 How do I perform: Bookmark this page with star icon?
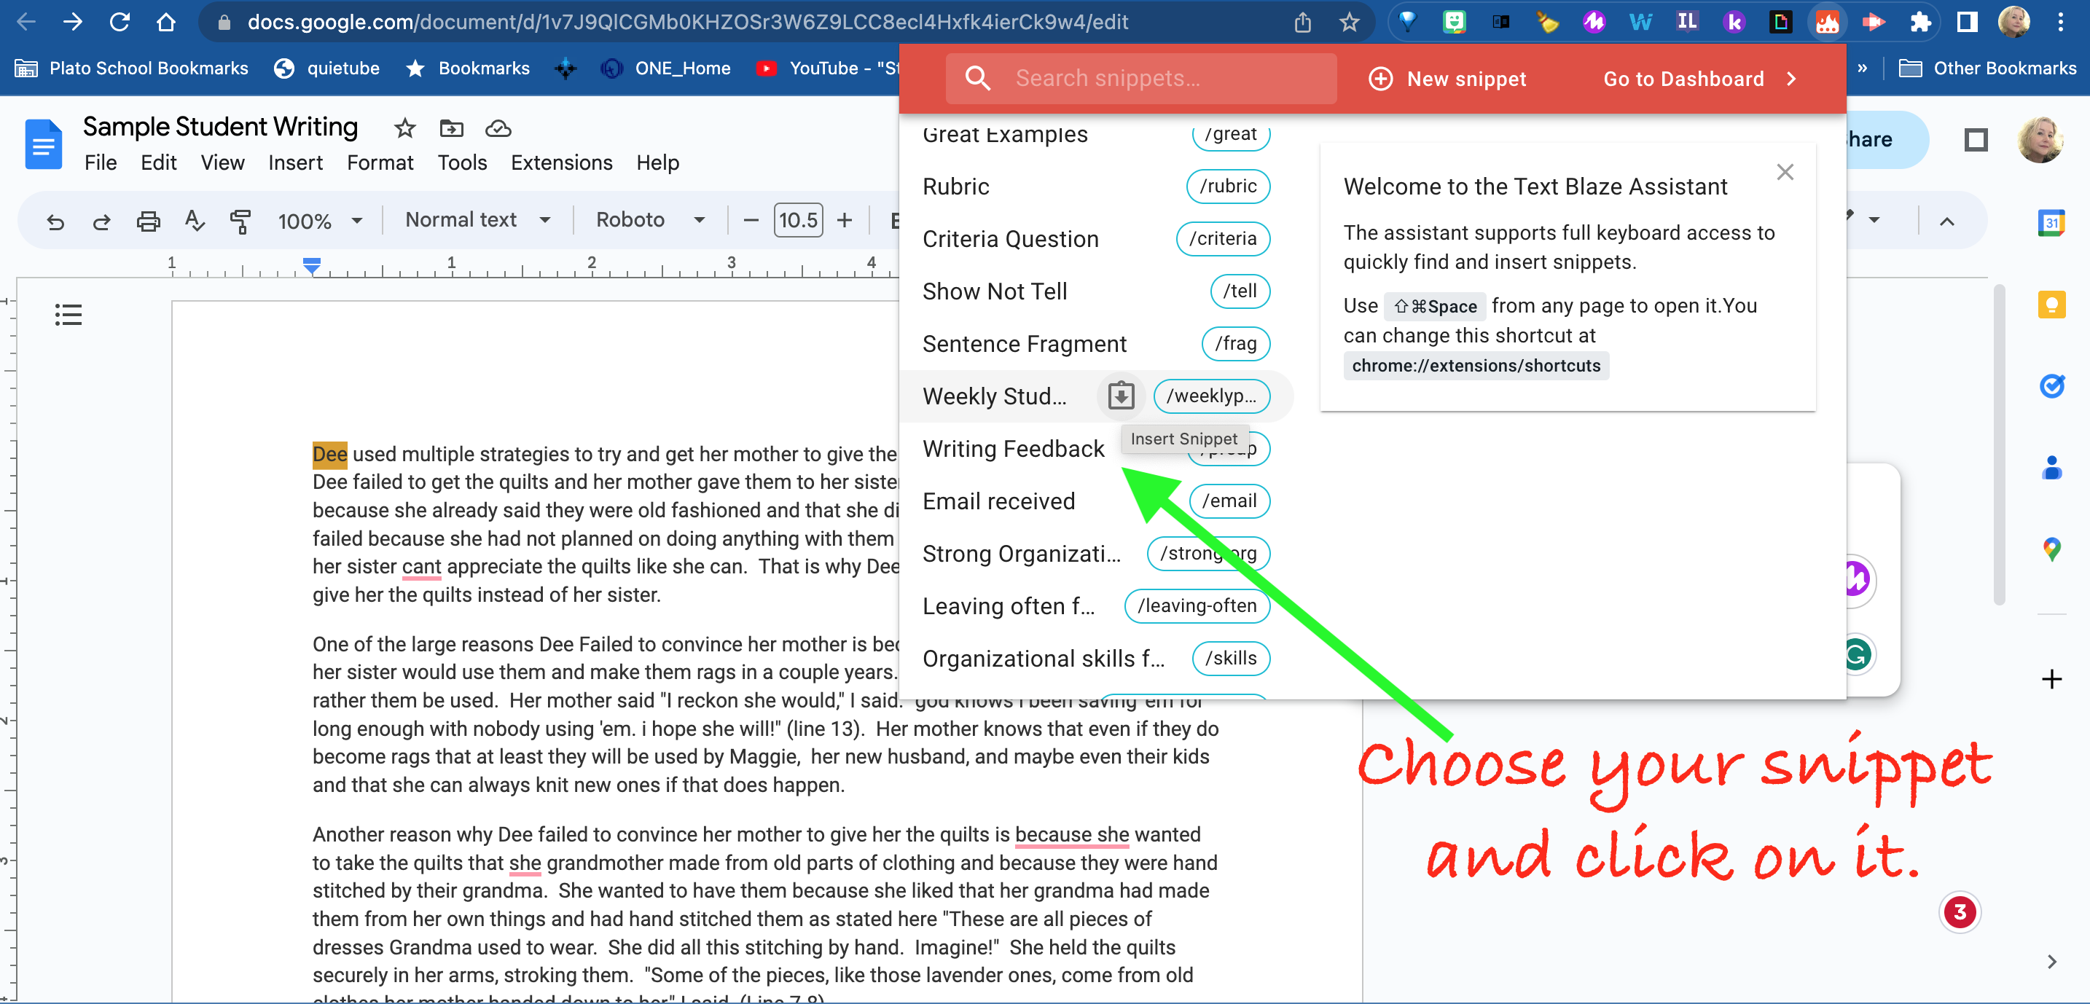pyautogui.click(x=1350, y=22)
